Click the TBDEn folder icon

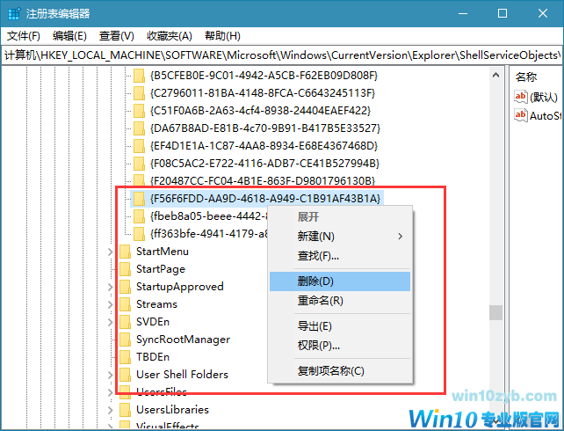125,357
